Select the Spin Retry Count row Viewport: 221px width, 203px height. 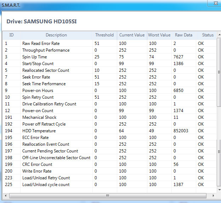(109, 97)
